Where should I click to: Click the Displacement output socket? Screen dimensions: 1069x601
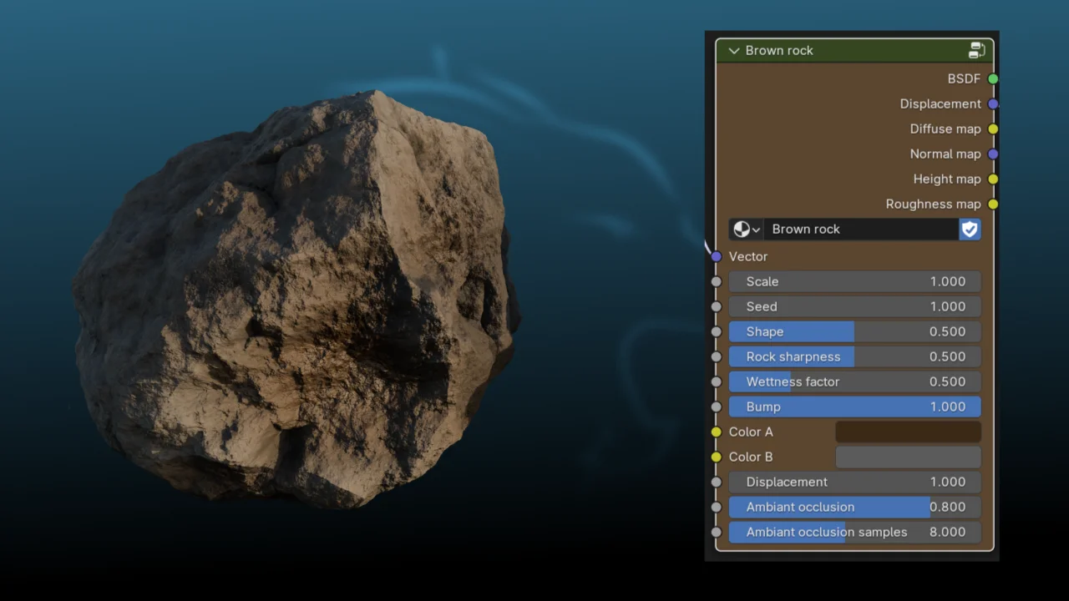(x=993, y=104)
